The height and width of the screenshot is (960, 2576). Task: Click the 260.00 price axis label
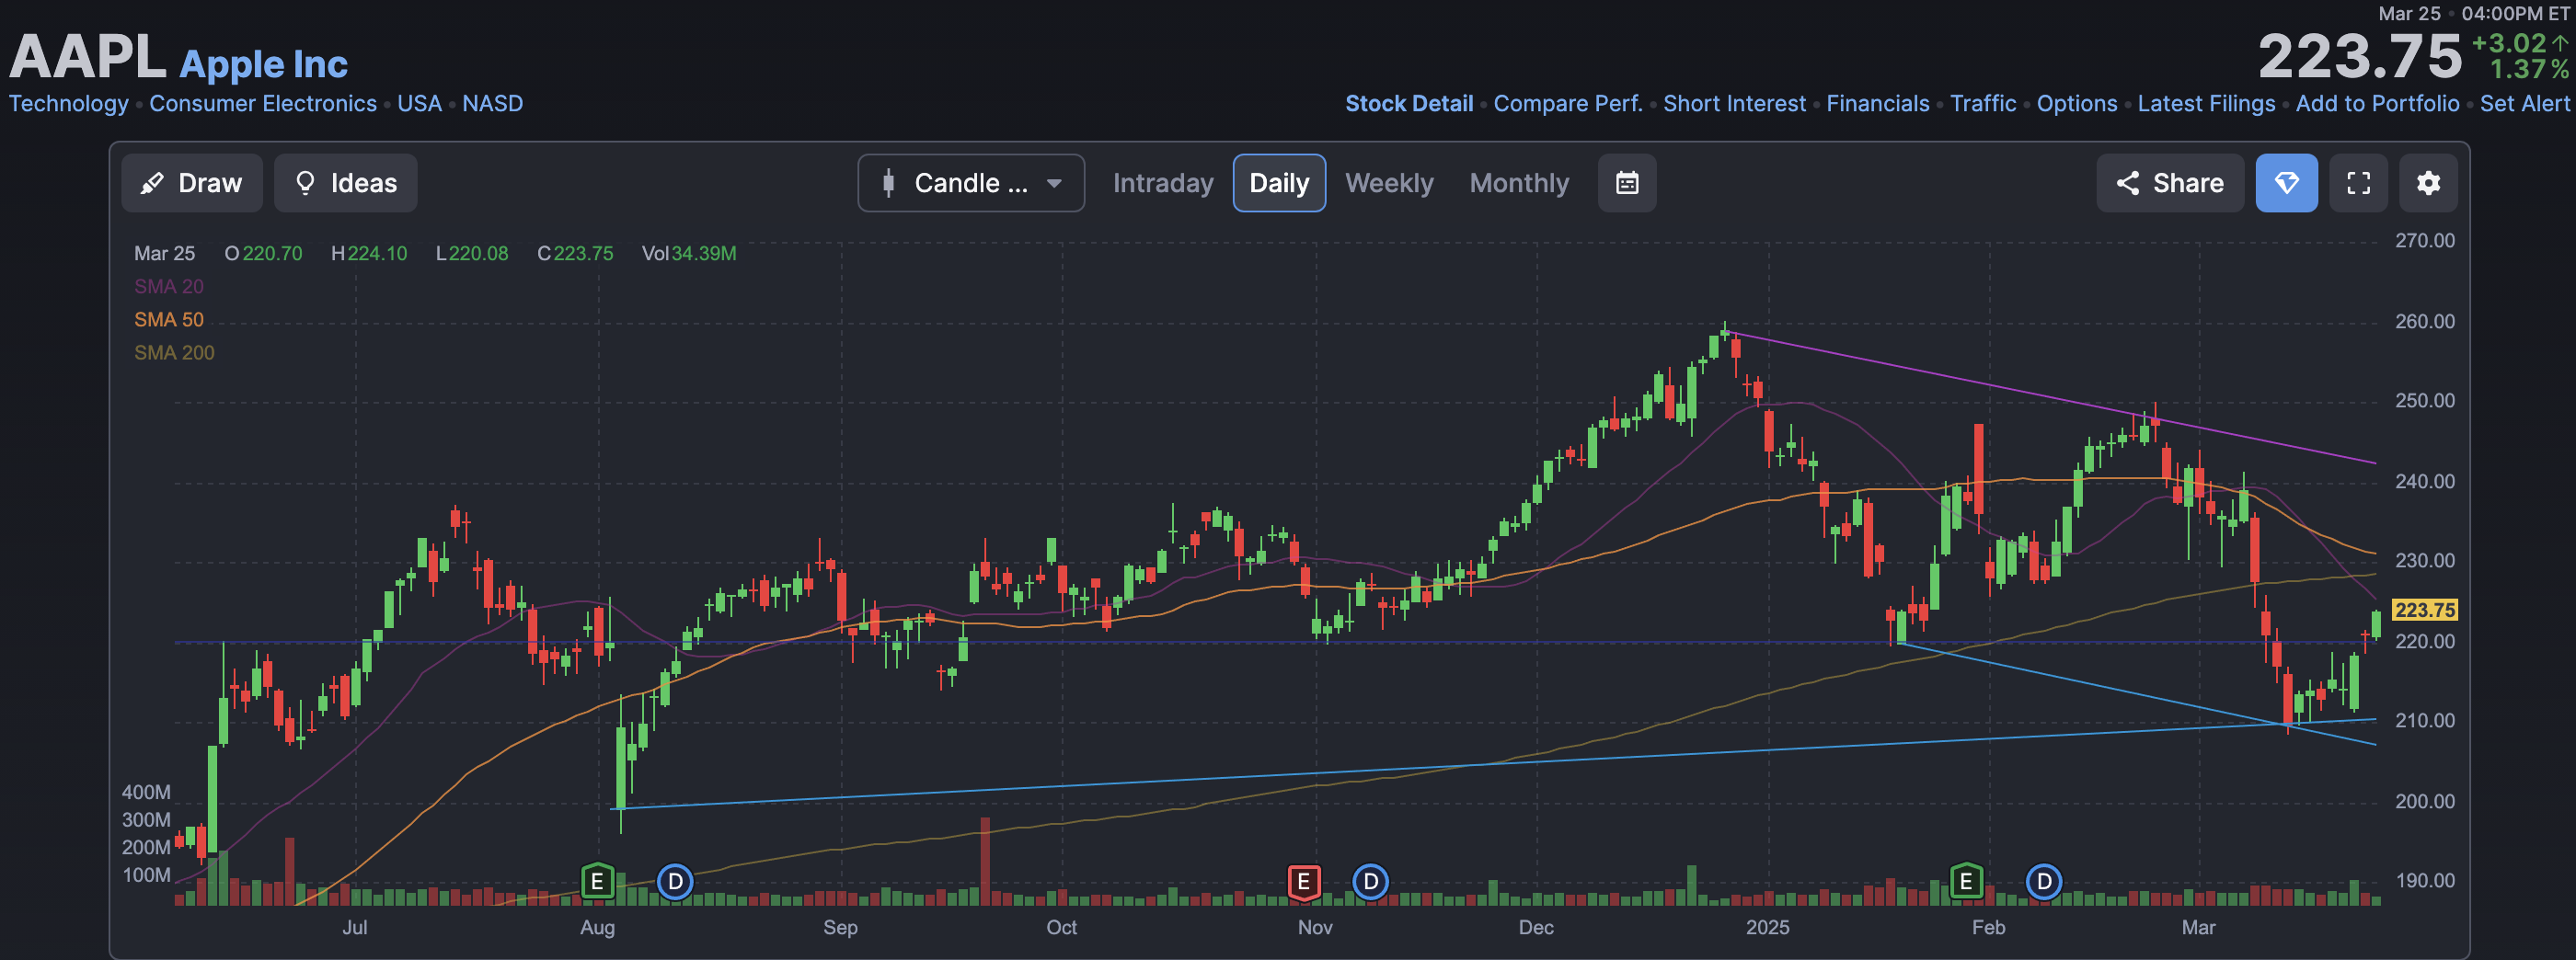[2424, 321]
